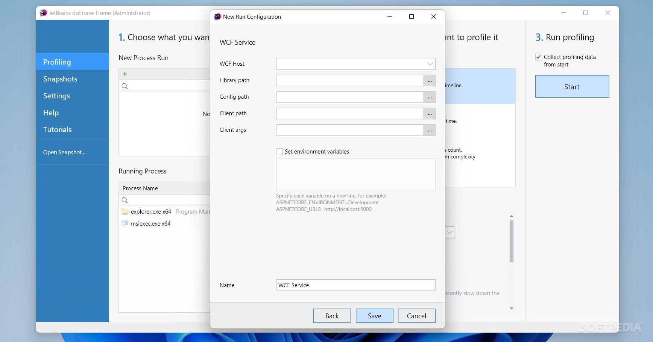Open the Profiling section
This screenshot has width=653, height=342.
(73, 62)
